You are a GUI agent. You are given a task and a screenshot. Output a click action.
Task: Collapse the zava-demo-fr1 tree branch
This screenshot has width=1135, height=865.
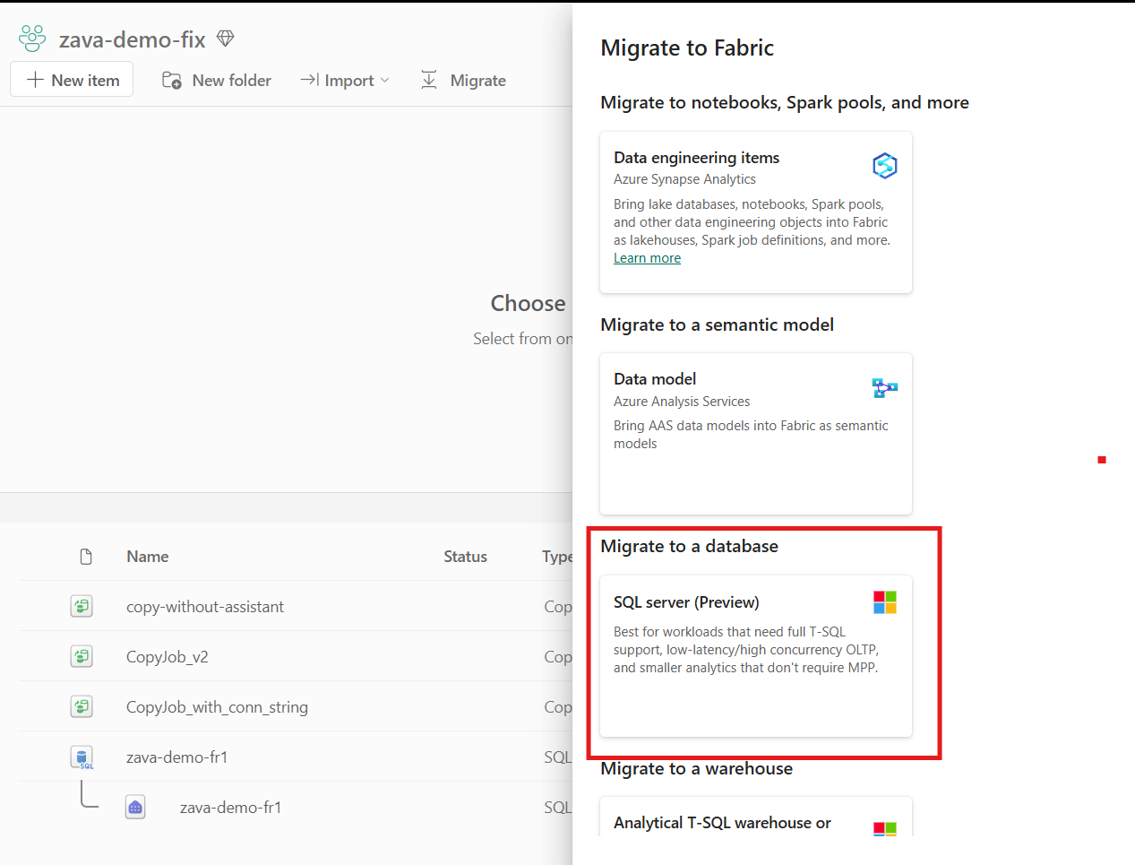89,793
